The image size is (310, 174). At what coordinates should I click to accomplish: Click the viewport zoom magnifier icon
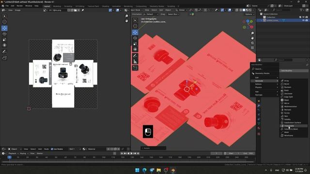[252, 33]
